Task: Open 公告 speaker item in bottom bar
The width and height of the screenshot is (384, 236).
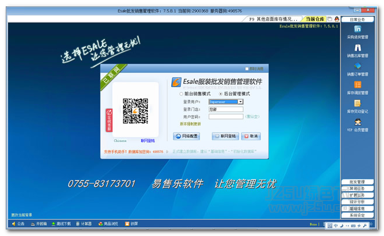Action: [x=19, y=224]
